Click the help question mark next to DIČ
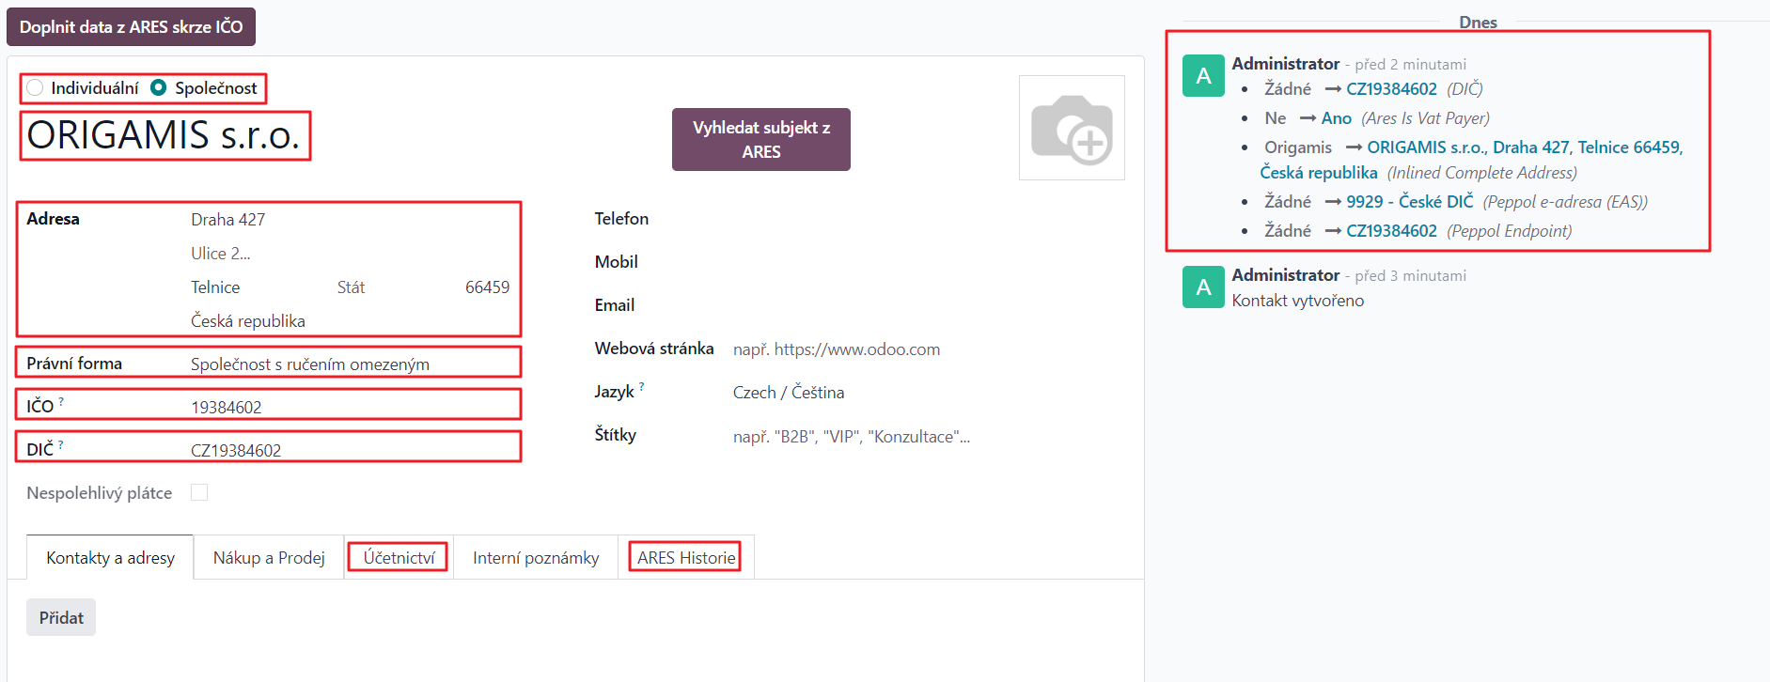Screen dimensions: 1770x682 point(61,444)
